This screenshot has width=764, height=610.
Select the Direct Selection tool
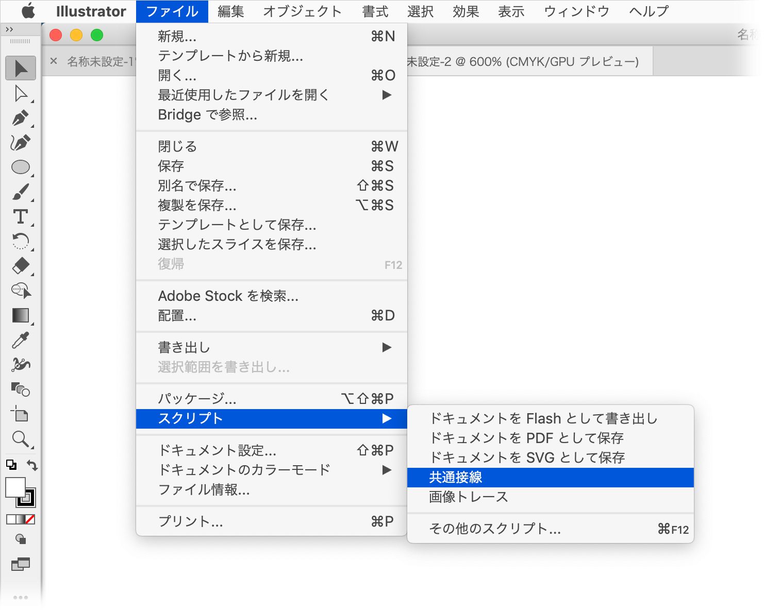point(21,93)
